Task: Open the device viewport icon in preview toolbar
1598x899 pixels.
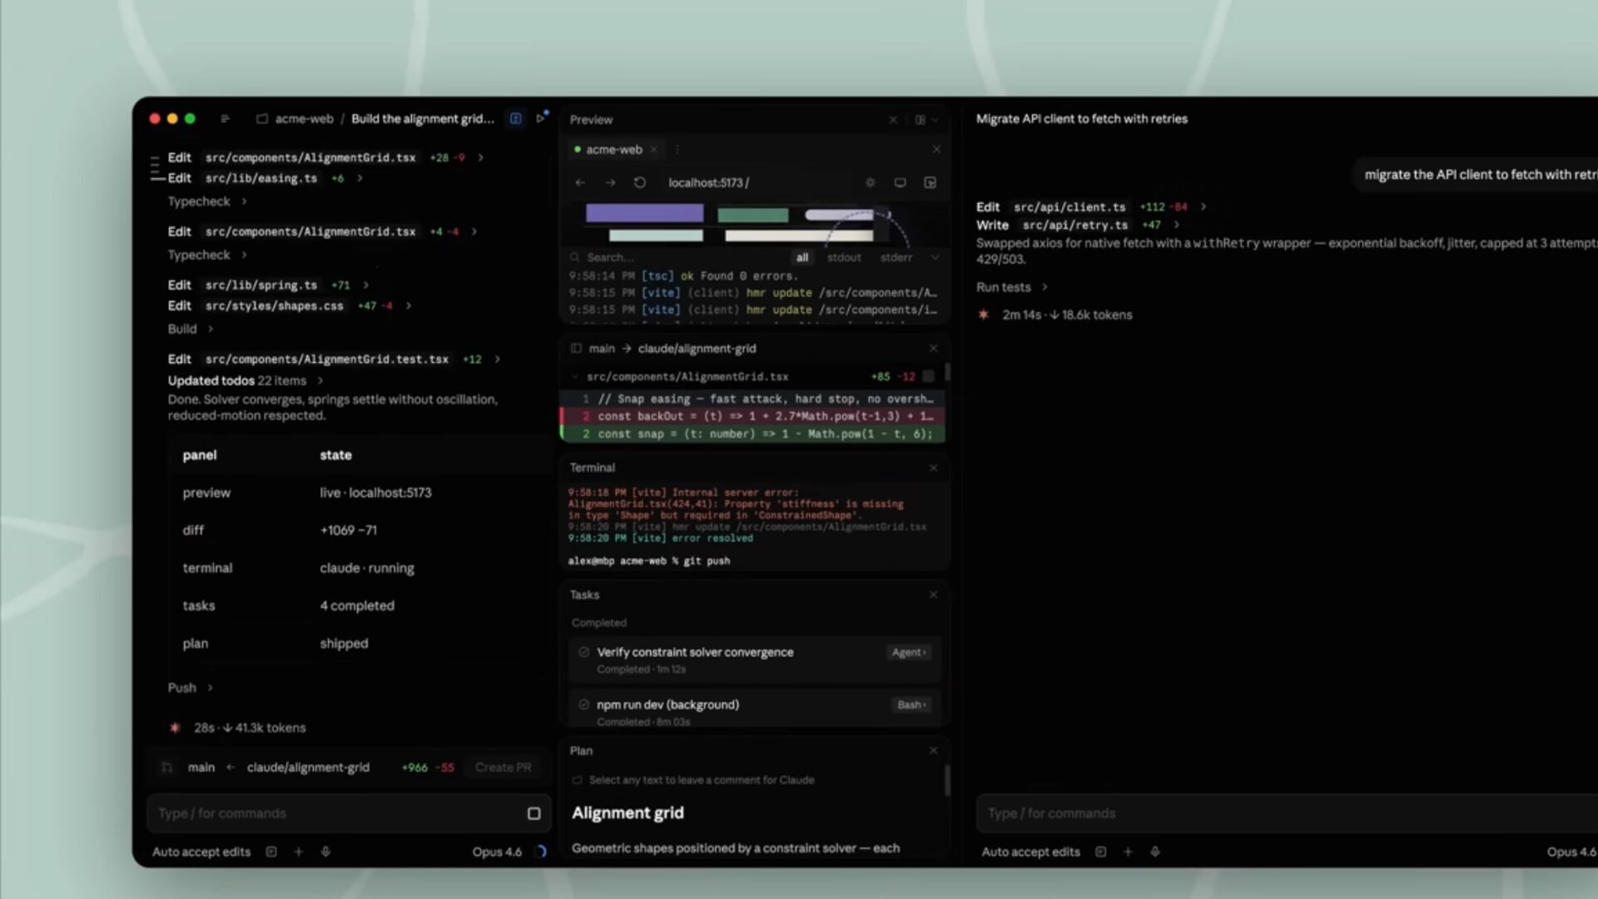Action: click(x=900, y=182)
